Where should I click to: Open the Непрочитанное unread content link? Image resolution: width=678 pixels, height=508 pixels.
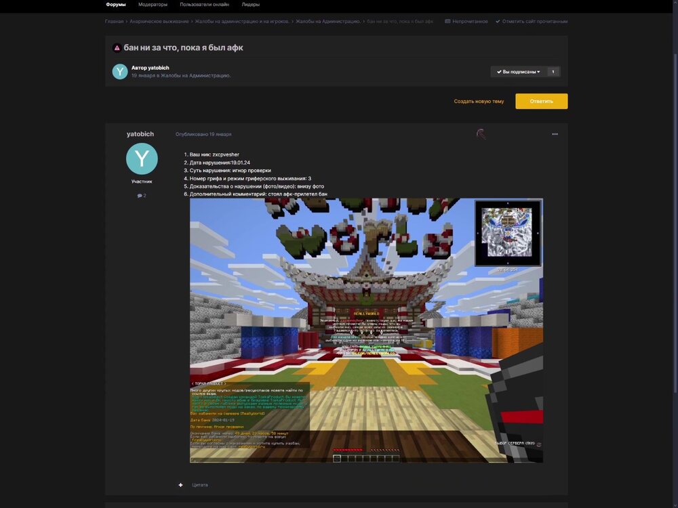click(x=466, y=21)
